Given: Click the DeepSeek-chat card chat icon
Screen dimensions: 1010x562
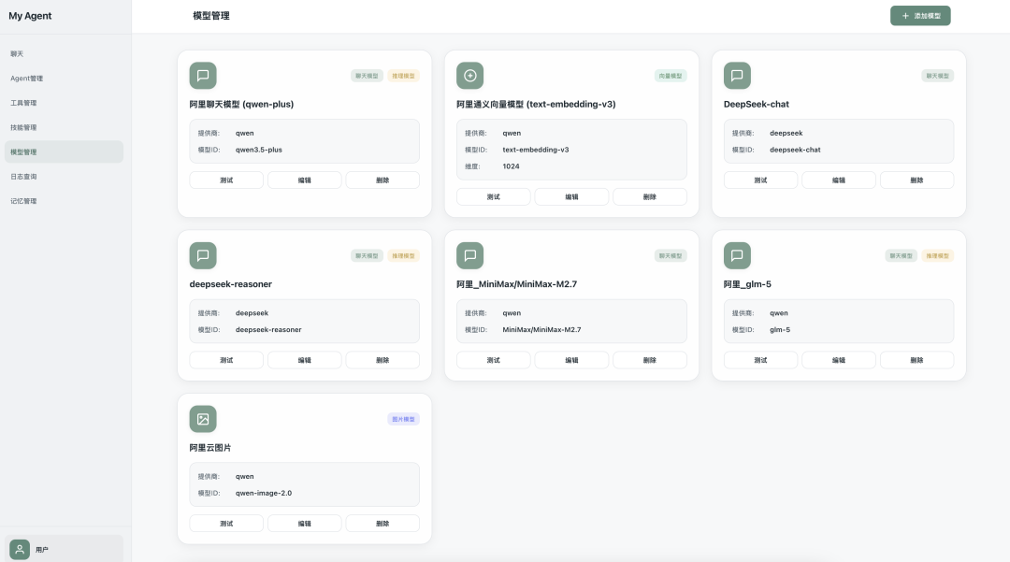Looking at the screenshot, I should [737, 76].
